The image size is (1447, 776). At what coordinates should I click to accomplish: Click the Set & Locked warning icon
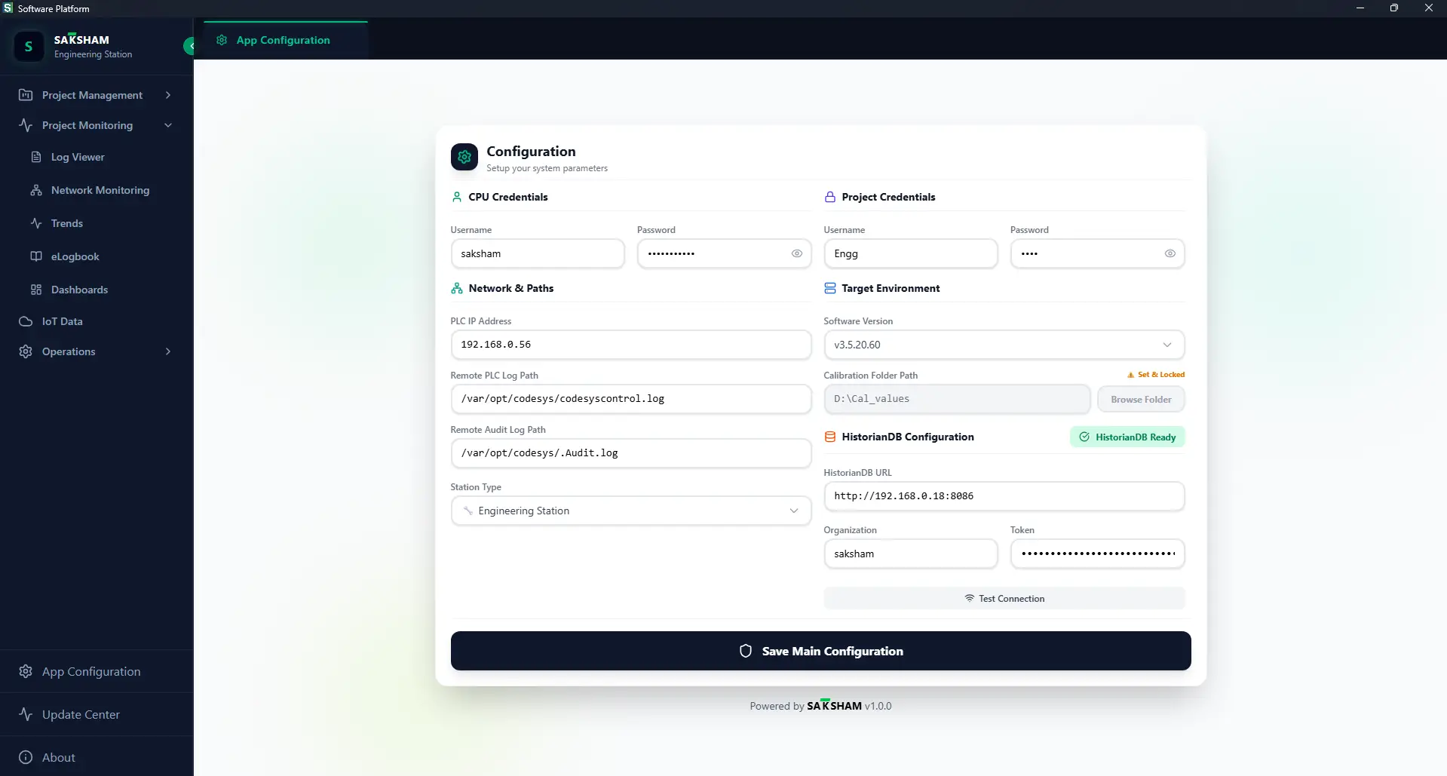pyautogui.click(x=1130, y=375)
